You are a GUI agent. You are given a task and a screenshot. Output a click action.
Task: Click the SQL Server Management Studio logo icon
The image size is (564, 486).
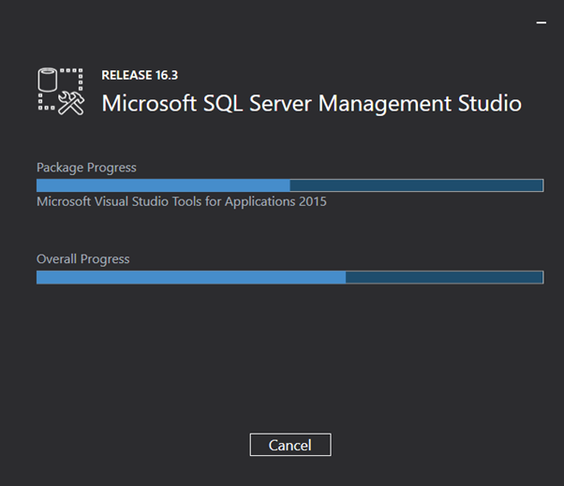coord(61,92)
